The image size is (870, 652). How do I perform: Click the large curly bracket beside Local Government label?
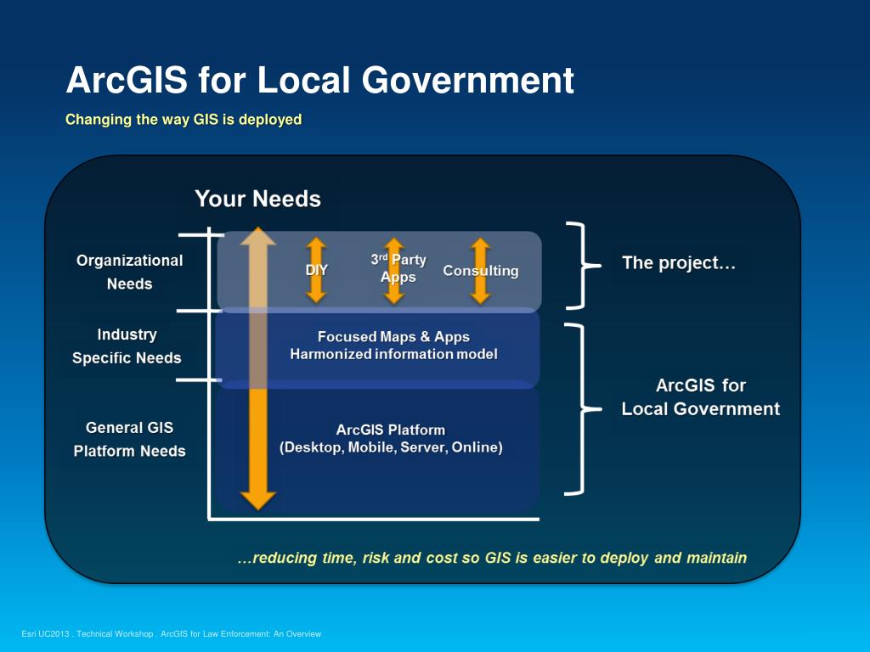[x=583, y=409]
